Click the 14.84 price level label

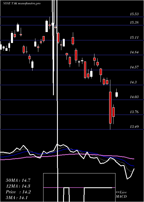[x=134, y=52]
